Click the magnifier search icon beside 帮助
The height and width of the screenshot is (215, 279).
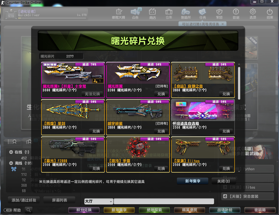[x=28, y=210]
